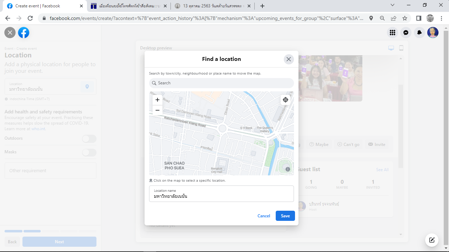This screenshot has width=449, height=252.
Task: Open the share page icon
Action: [394, 18]
